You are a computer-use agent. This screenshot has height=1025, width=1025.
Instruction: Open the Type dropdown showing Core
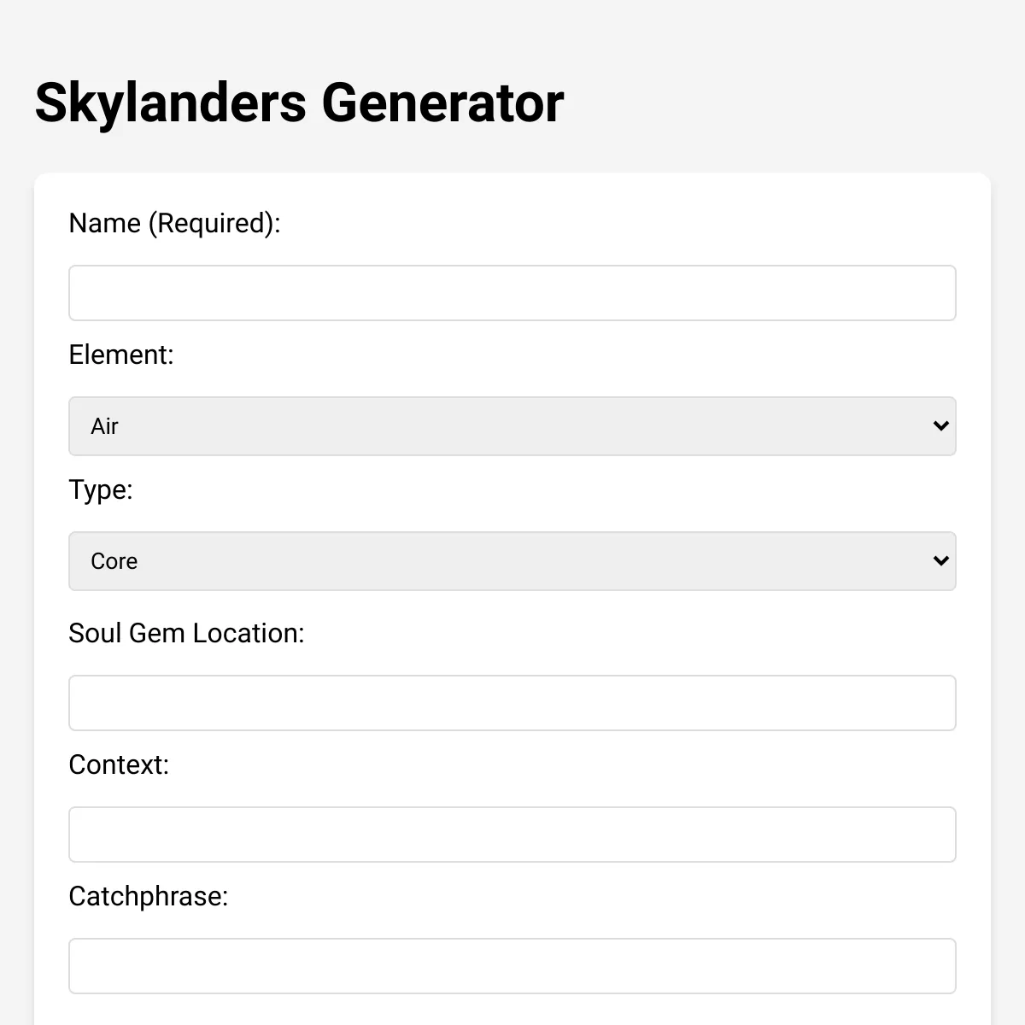point(512,561)
